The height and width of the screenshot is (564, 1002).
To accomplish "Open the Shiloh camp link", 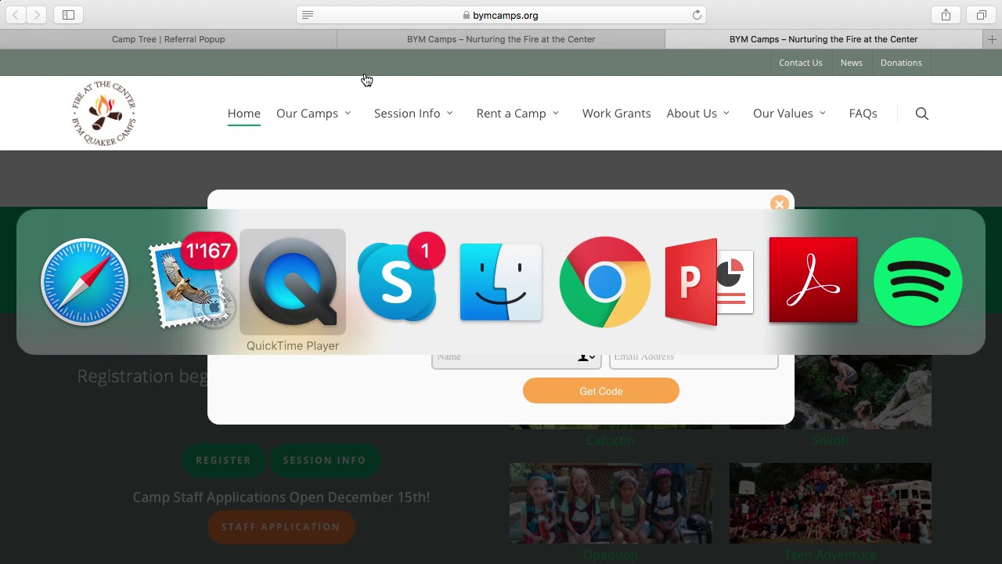I will (830, 441).
